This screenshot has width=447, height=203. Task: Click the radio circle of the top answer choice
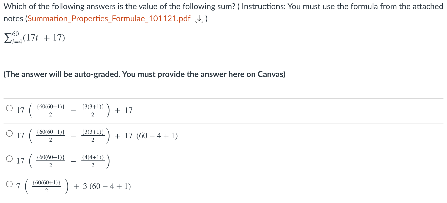click(9, 108)
